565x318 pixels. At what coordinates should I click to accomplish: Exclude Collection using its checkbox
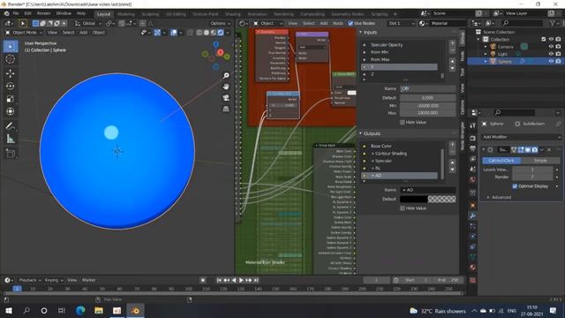tap(544, 39)
